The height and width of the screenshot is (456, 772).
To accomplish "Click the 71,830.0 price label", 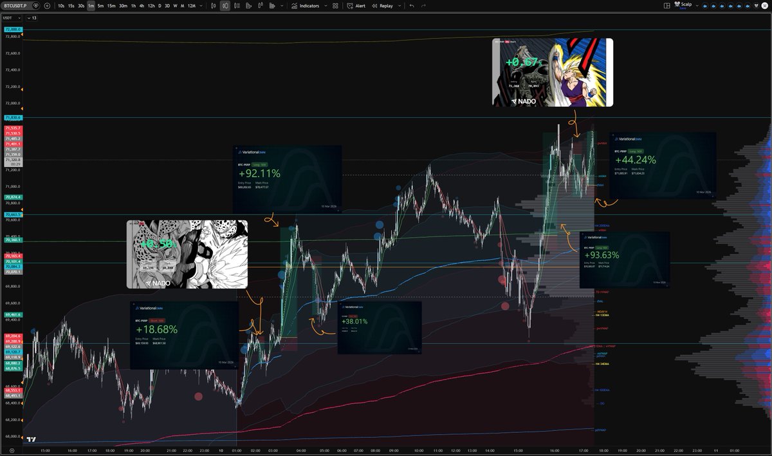I will (13, 118).
